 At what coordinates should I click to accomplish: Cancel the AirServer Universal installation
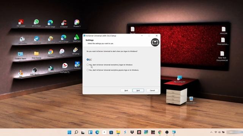[152, 91]
